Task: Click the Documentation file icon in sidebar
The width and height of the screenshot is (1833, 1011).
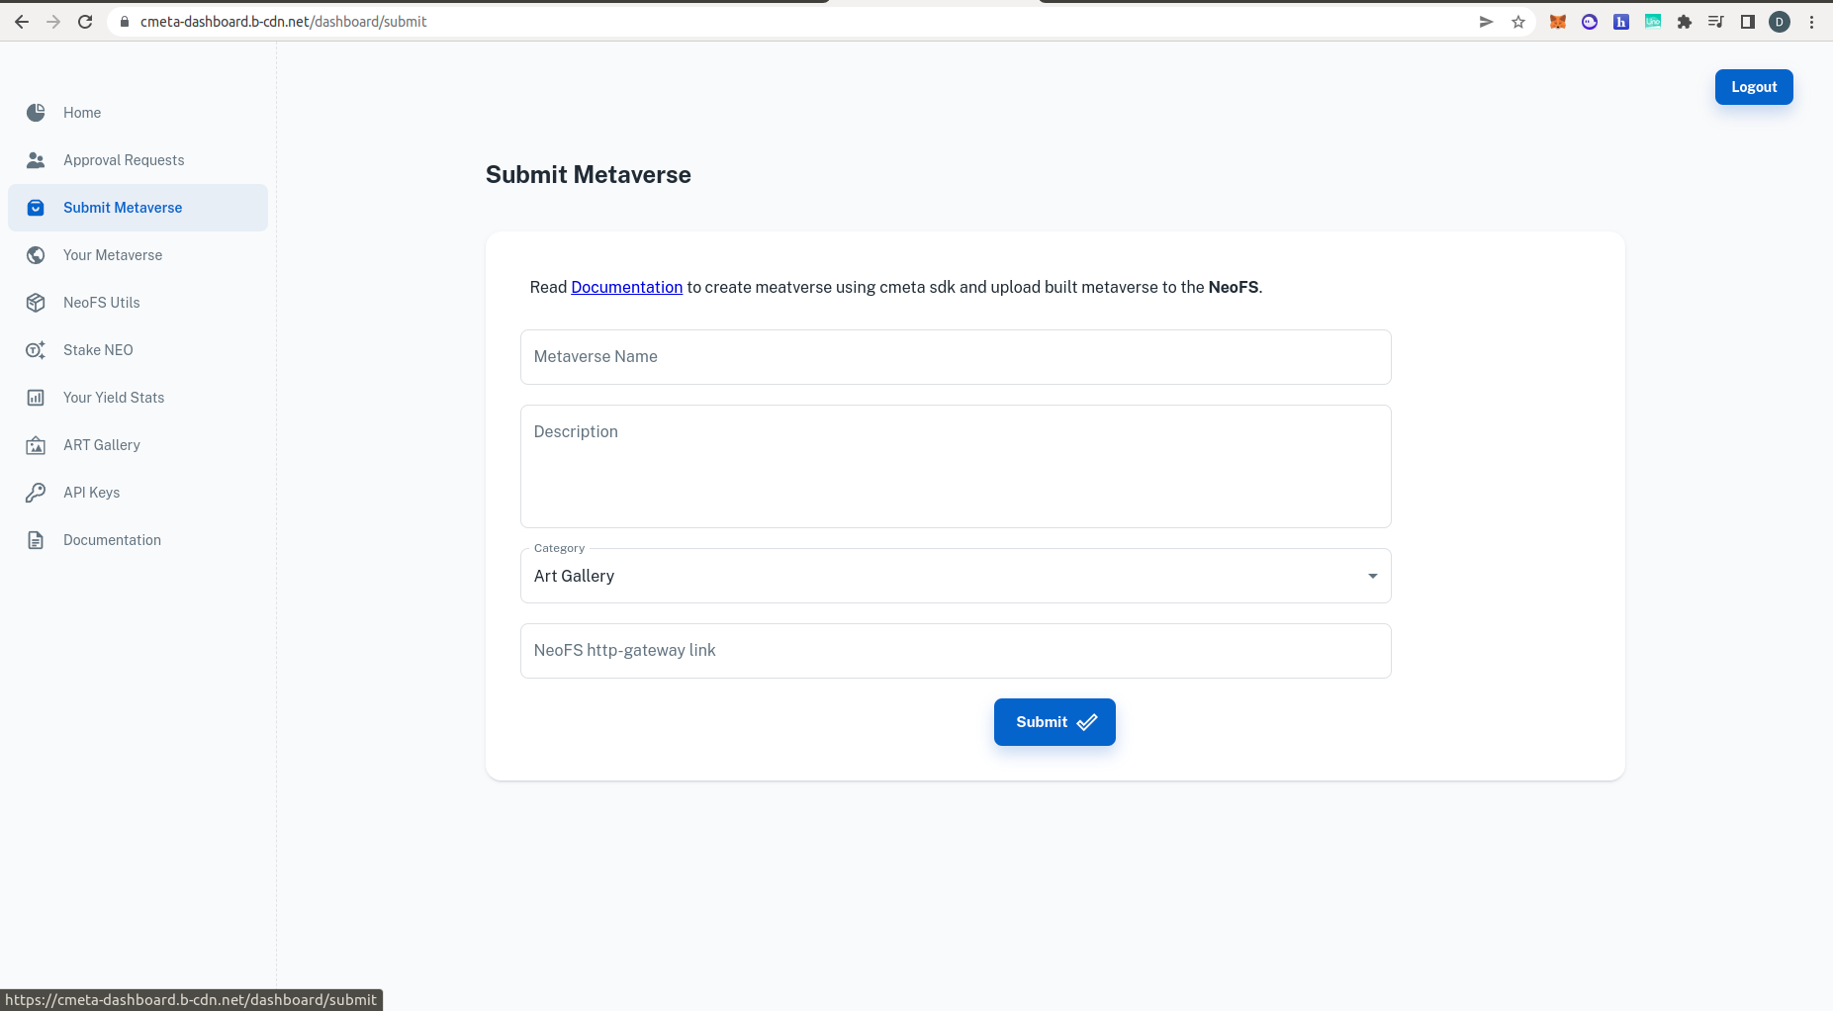Action: tap(36, 540)
